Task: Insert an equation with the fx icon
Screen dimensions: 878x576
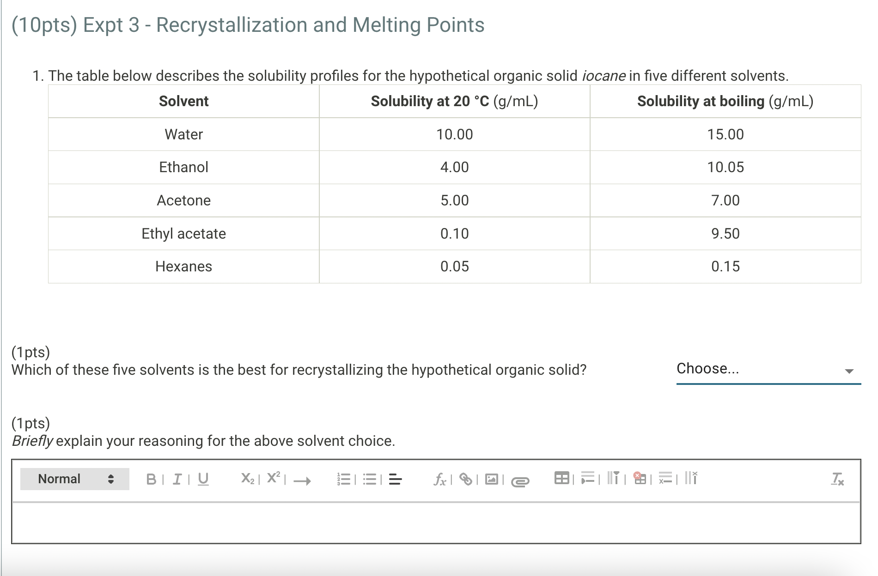Action: click(x=439, y=479)
